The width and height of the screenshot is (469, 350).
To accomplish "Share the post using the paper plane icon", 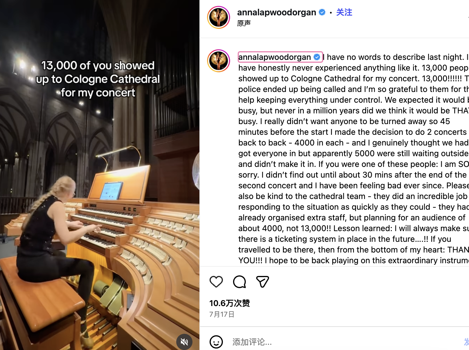I will tap(263, 282).
